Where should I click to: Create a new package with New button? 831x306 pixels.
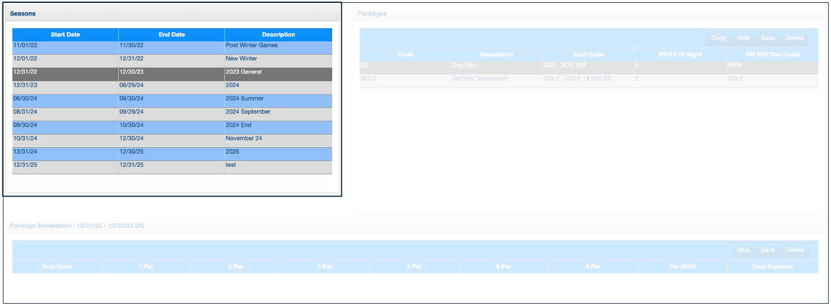[x=743, y=38]
